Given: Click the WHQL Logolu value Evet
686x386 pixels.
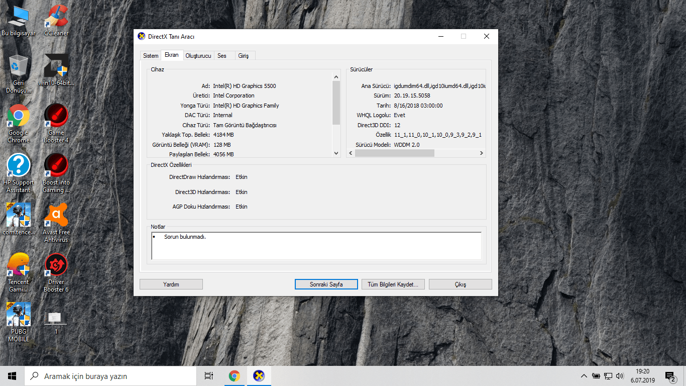Looking at the screenshot, I should pyautogui.click(x=399, y=115).
